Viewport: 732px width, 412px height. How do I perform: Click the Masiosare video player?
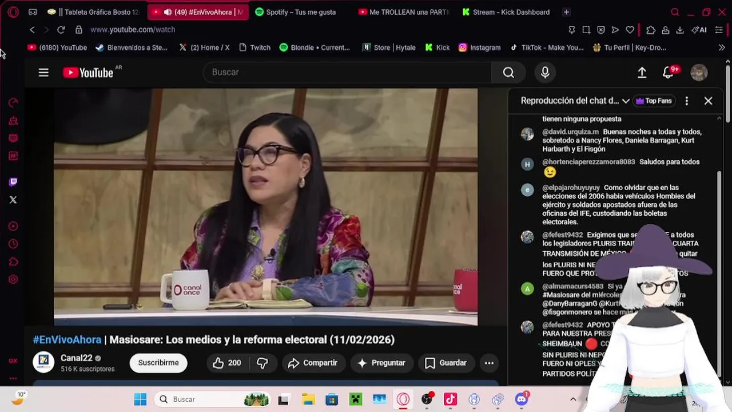pyautogui.click(x=265, y=207)
